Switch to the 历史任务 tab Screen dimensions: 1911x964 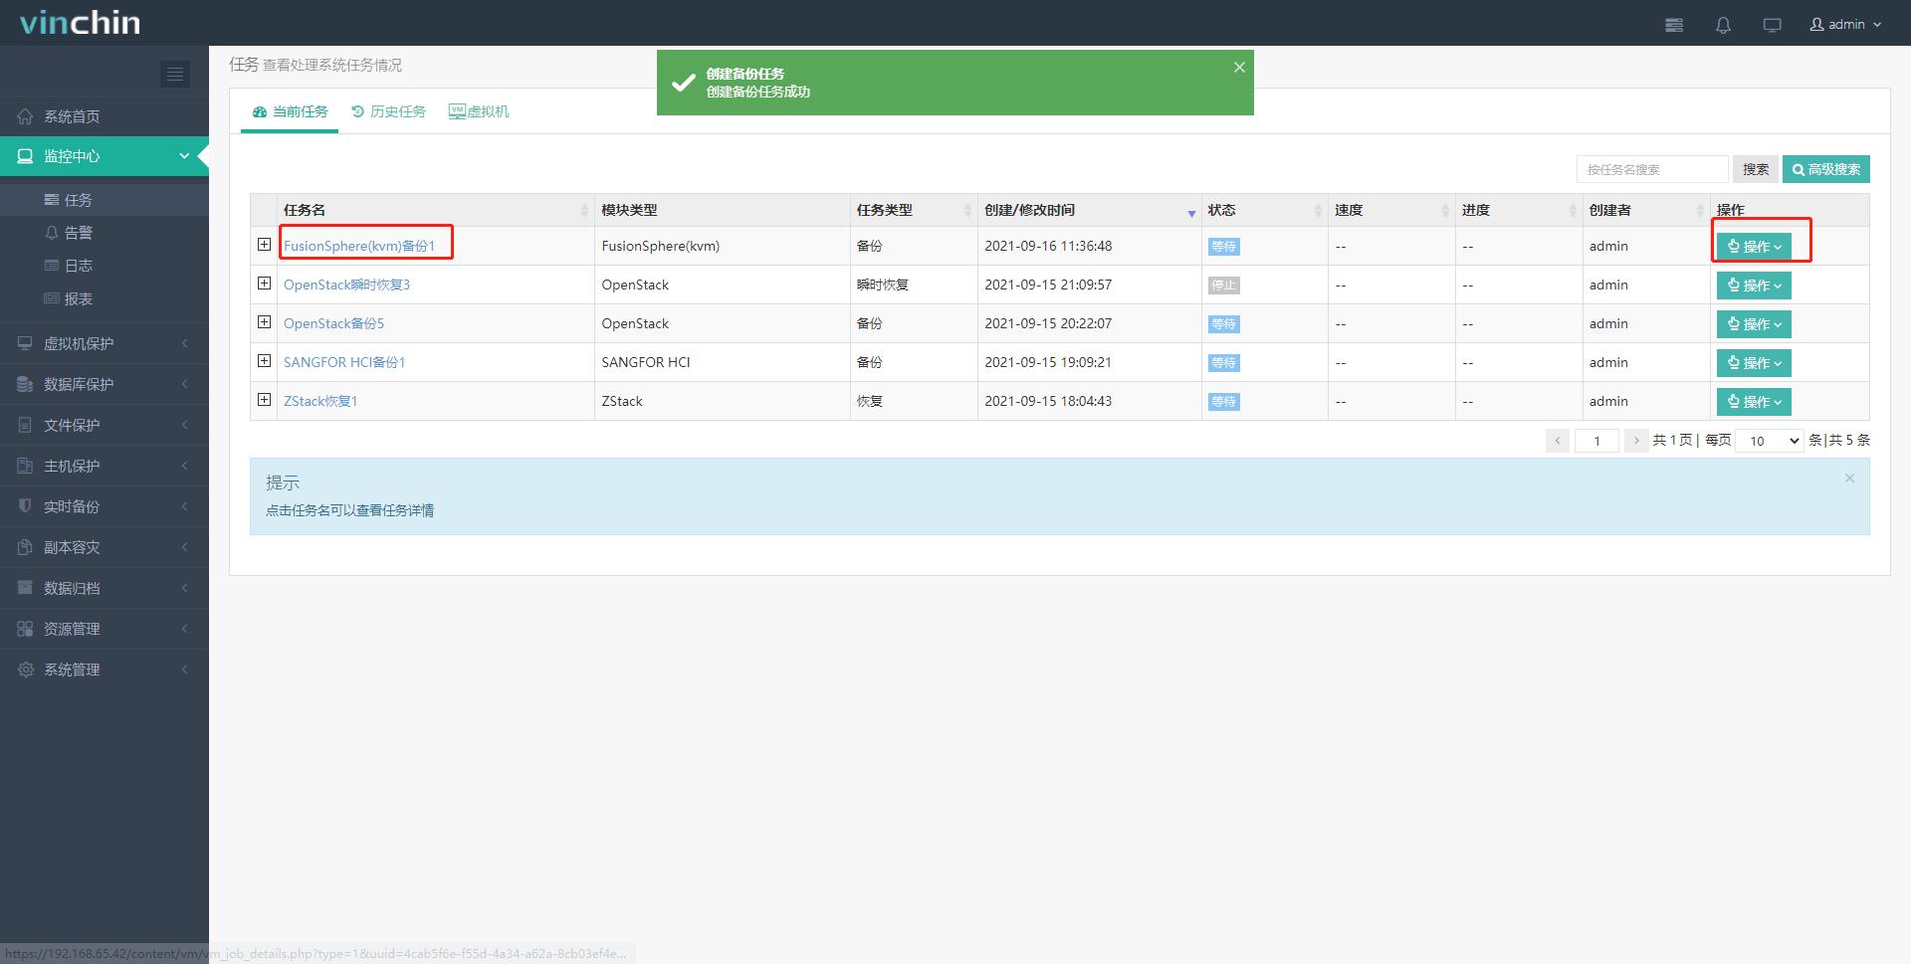coord(388,111)
